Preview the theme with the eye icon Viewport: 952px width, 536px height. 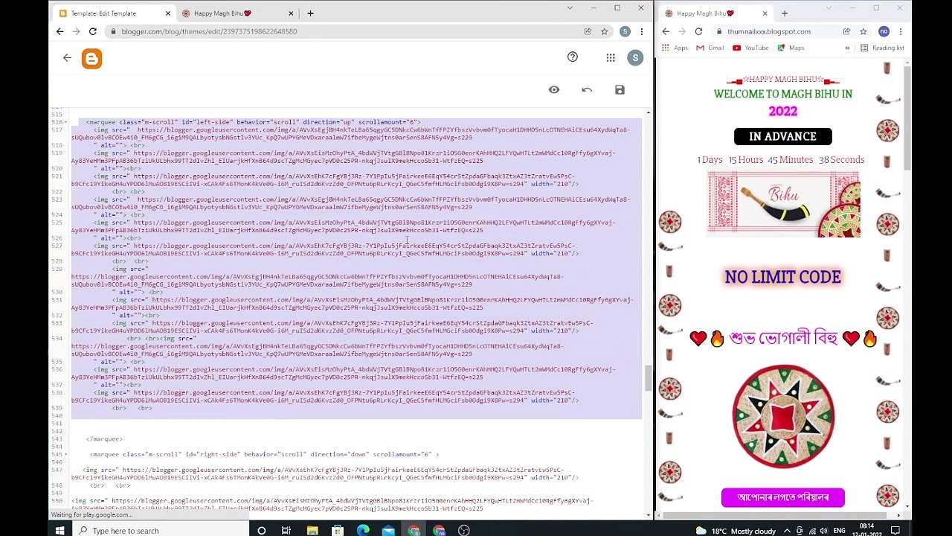tap(554, 89)
